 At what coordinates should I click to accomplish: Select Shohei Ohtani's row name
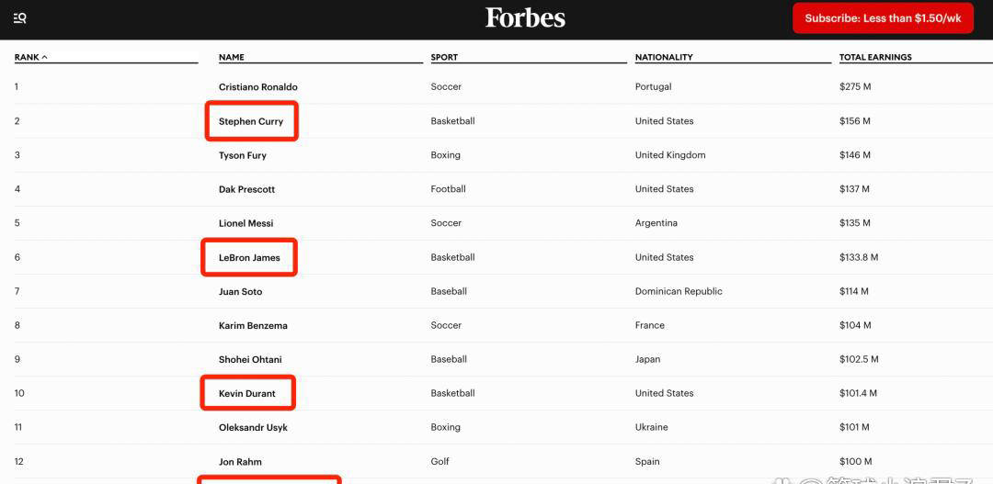[250, 360]
